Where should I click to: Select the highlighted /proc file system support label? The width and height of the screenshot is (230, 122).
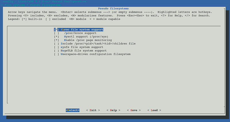[82, 29]
